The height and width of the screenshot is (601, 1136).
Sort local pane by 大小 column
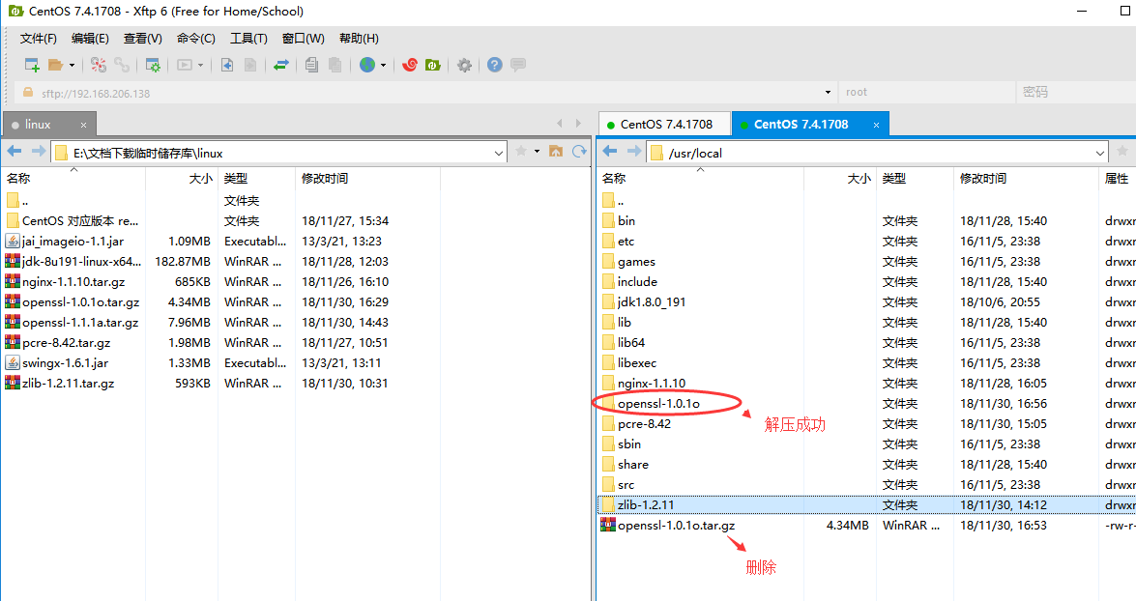[182, 178]
